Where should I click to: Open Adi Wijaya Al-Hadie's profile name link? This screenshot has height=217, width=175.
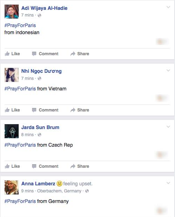pos(44,8)
